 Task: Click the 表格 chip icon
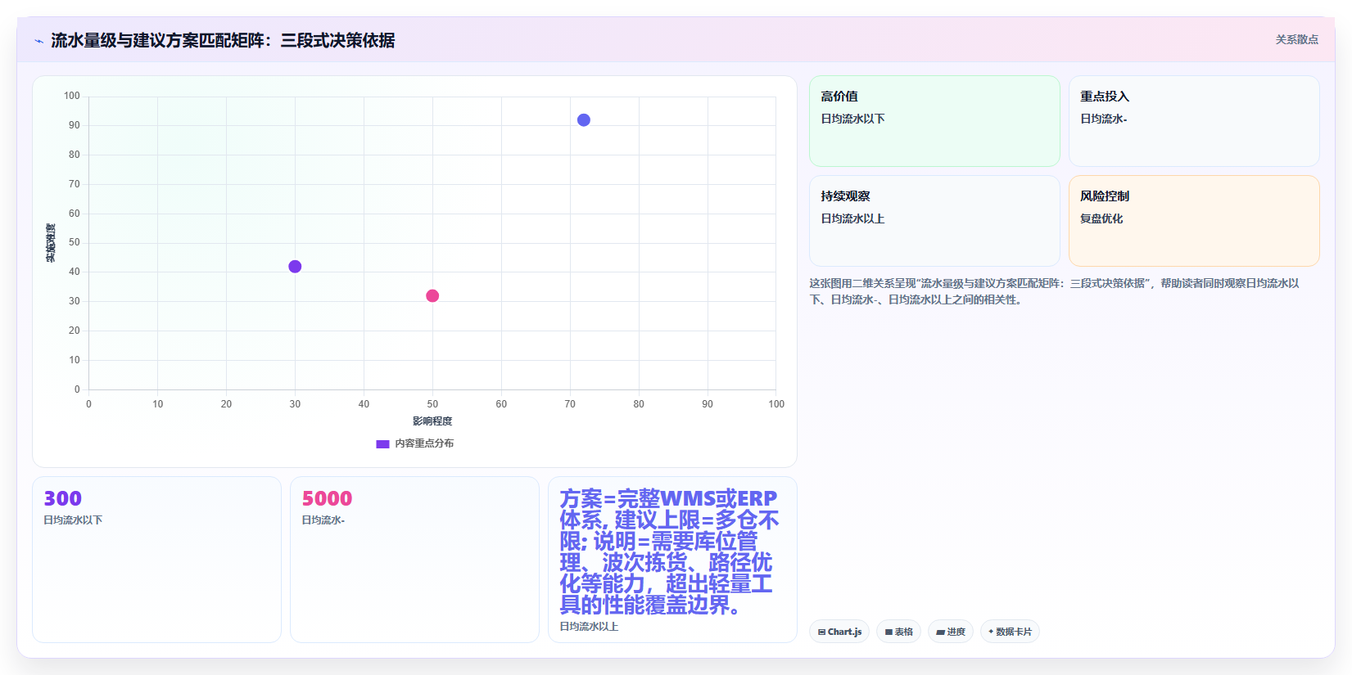889,632
